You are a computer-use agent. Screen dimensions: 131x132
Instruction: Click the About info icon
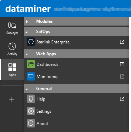[31, 123]
